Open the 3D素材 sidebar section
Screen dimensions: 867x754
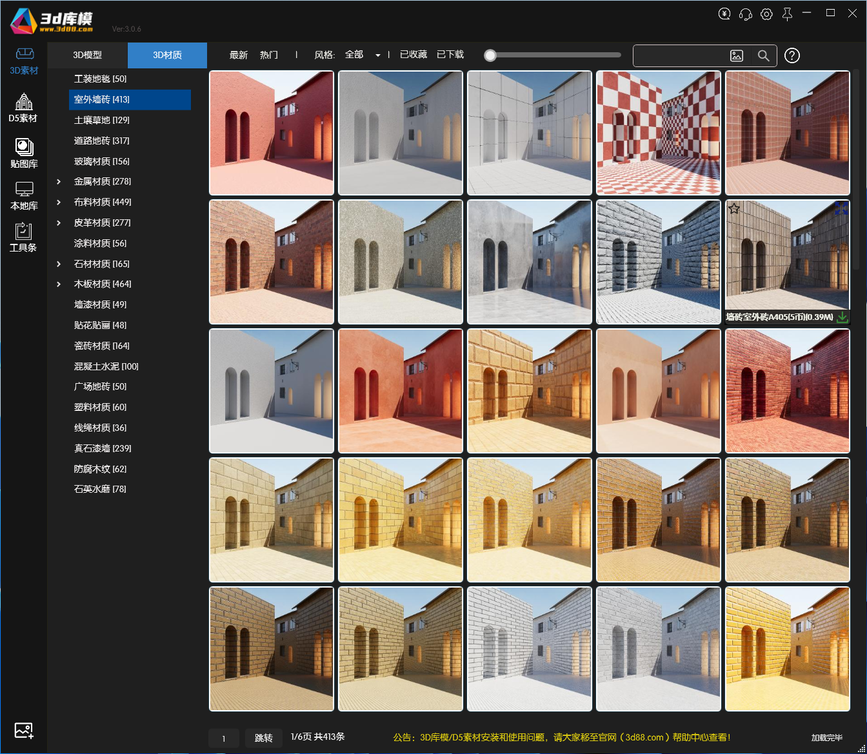[x=24, y=61]
